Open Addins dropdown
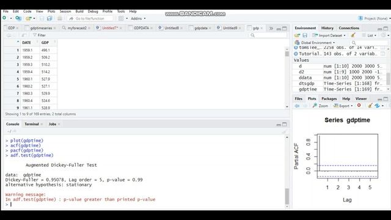The image size is (391, 220). tap(138, 18)
